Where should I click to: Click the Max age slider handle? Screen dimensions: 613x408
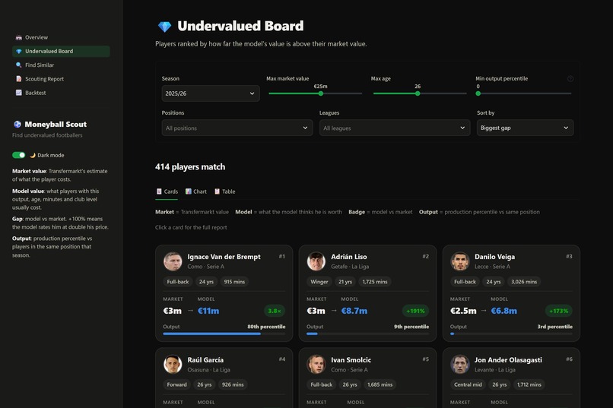[418, 93]
